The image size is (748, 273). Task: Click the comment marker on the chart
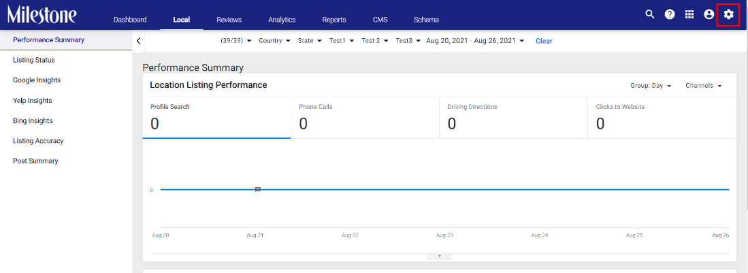coord(257,189)
